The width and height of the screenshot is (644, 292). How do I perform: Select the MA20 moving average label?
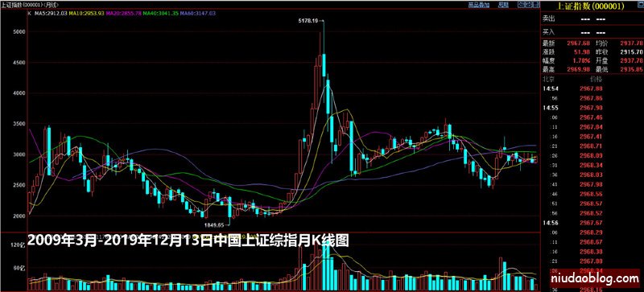coord(124,13)
